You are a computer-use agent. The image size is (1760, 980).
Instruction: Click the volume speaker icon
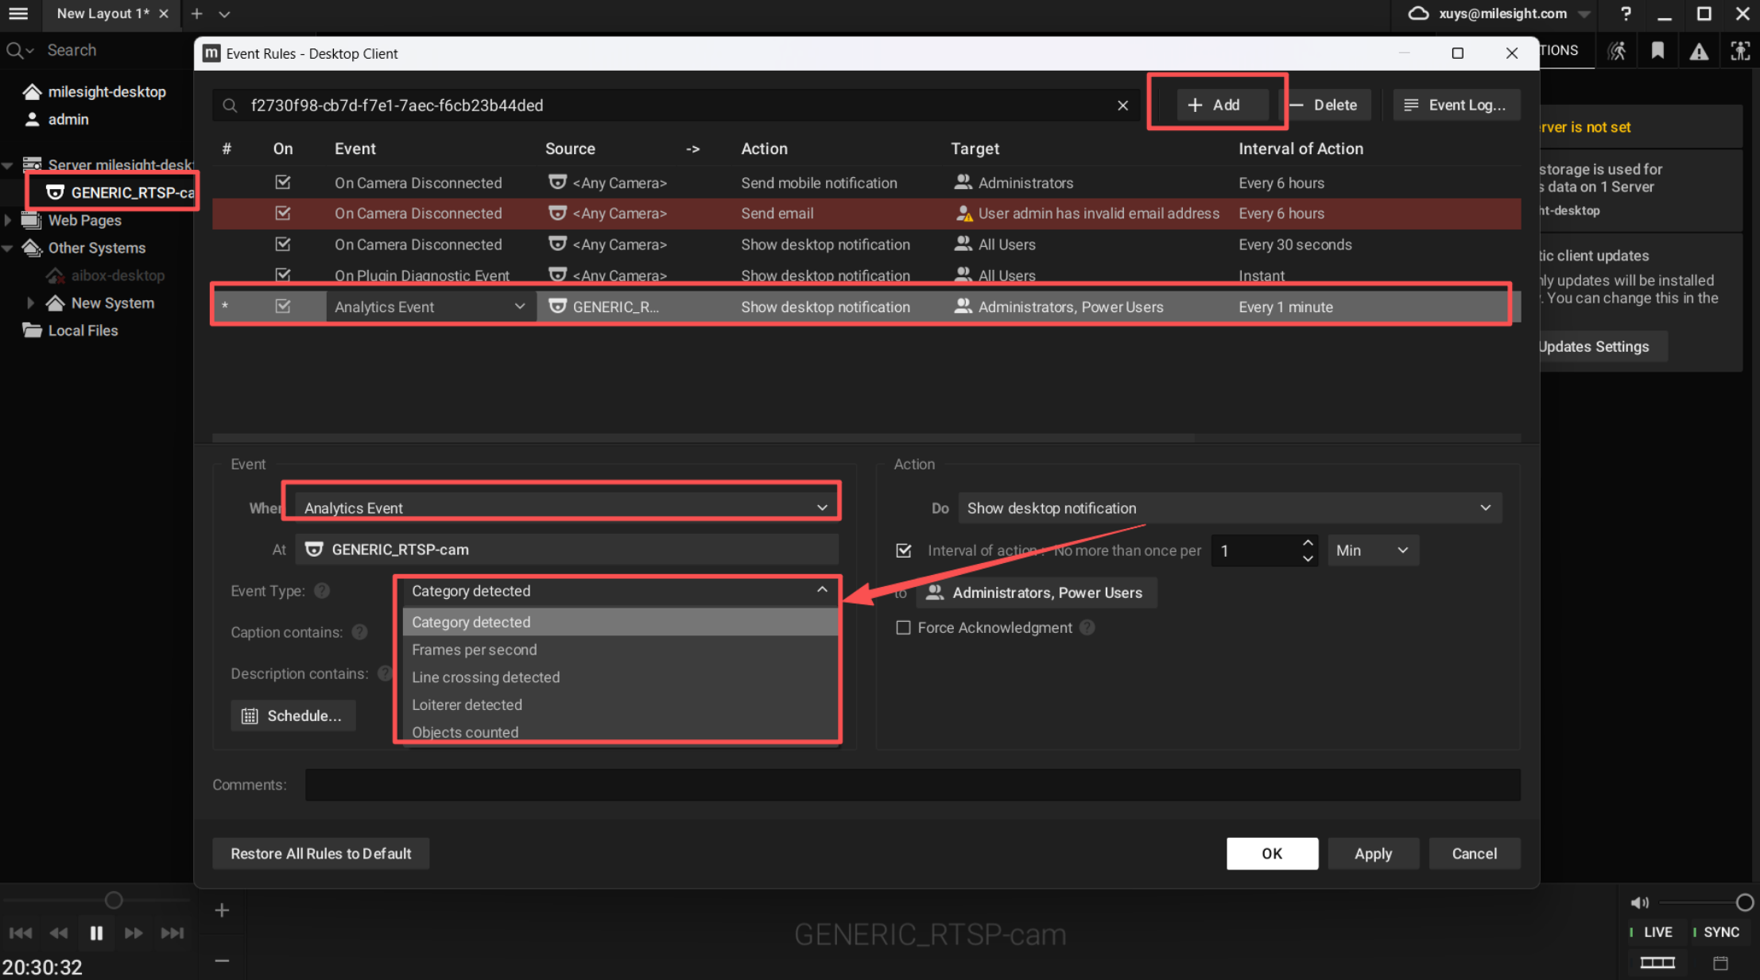click(1639, 902)
